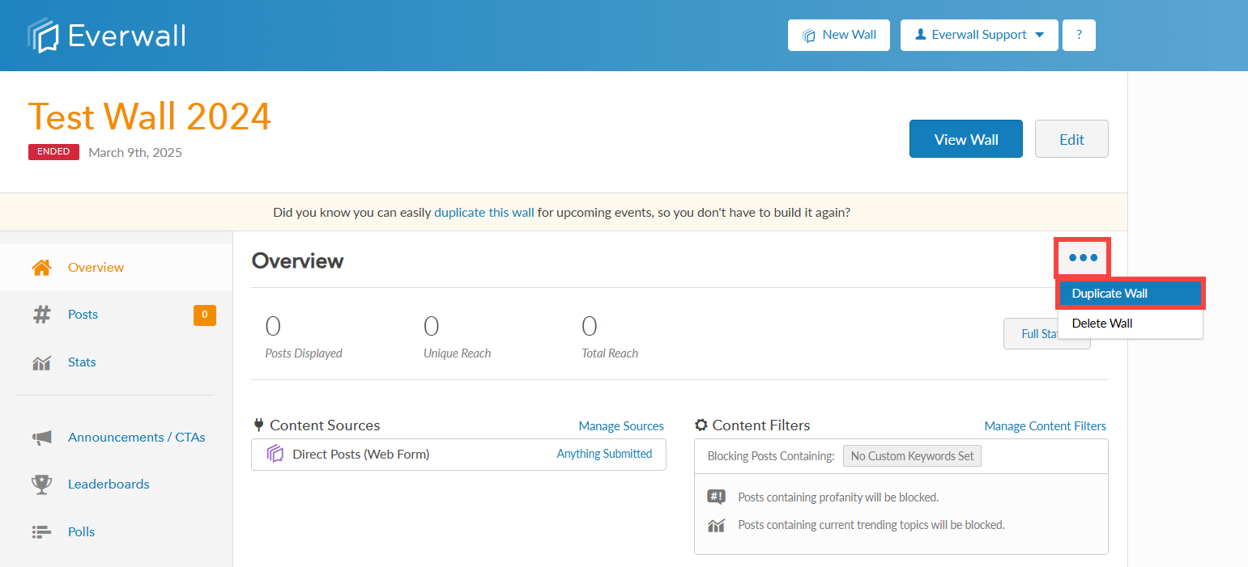Screen dimensions: 1248x567
Task: Click the Everwall logo icon
Action: point(44,36)
